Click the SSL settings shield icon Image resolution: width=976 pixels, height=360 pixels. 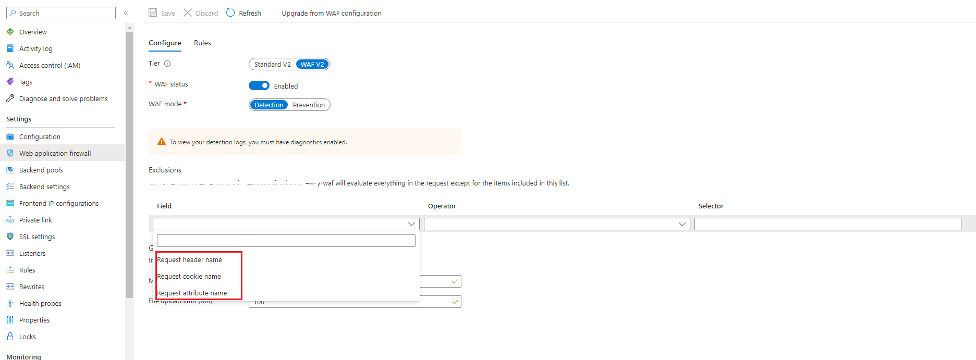point(10,237)
